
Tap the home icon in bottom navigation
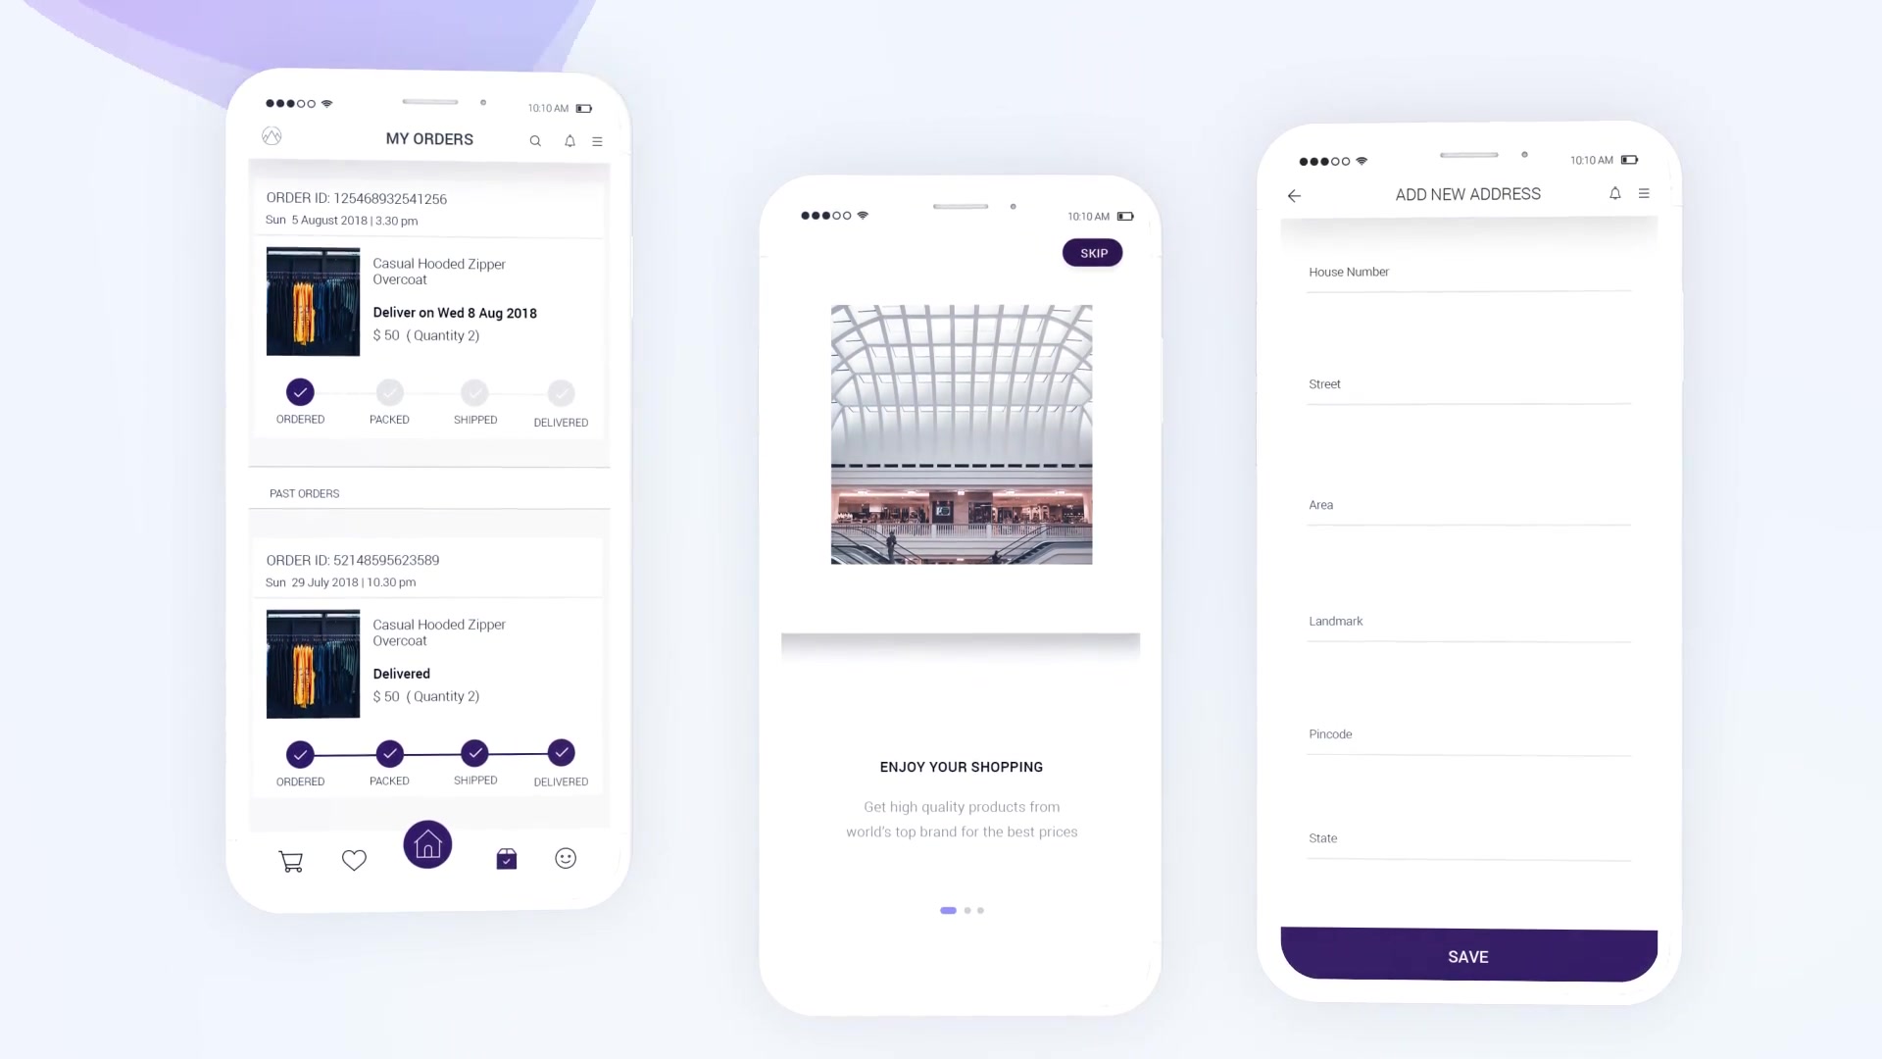[x=427, y=844]
